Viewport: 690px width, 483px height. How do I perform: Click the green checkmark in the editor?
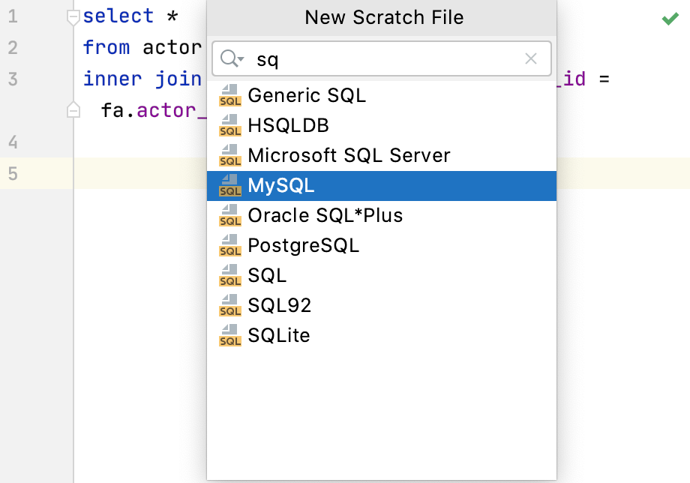pos(670,18)
